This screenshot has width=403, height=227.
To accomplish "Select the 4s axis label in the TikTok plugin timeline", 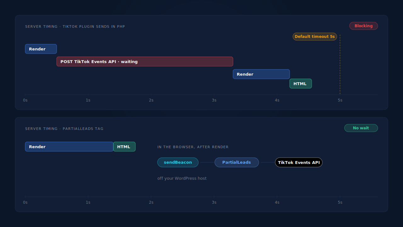I will pos(277,100).
